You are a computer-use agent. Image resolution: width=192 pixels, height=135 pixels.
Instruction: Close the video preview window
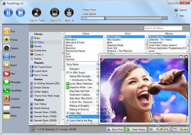tap(186, 57)
